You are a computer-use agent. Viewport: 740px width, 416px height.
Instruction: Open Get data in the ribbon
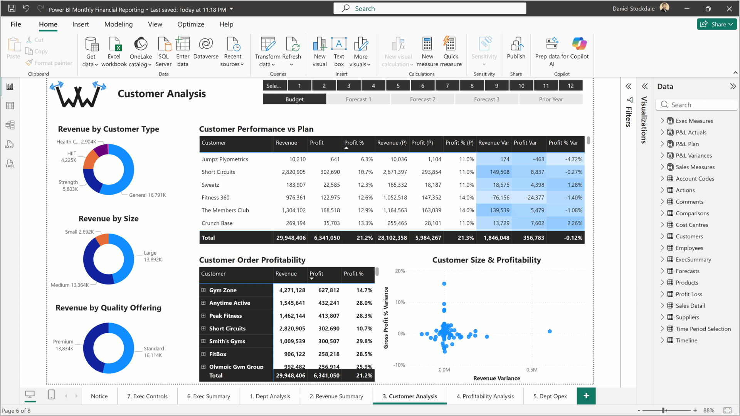click(91, 52)
